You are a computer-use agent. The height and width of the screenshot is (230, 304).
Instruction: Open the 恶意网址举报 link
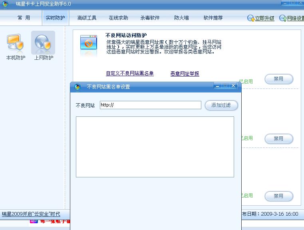185,73
